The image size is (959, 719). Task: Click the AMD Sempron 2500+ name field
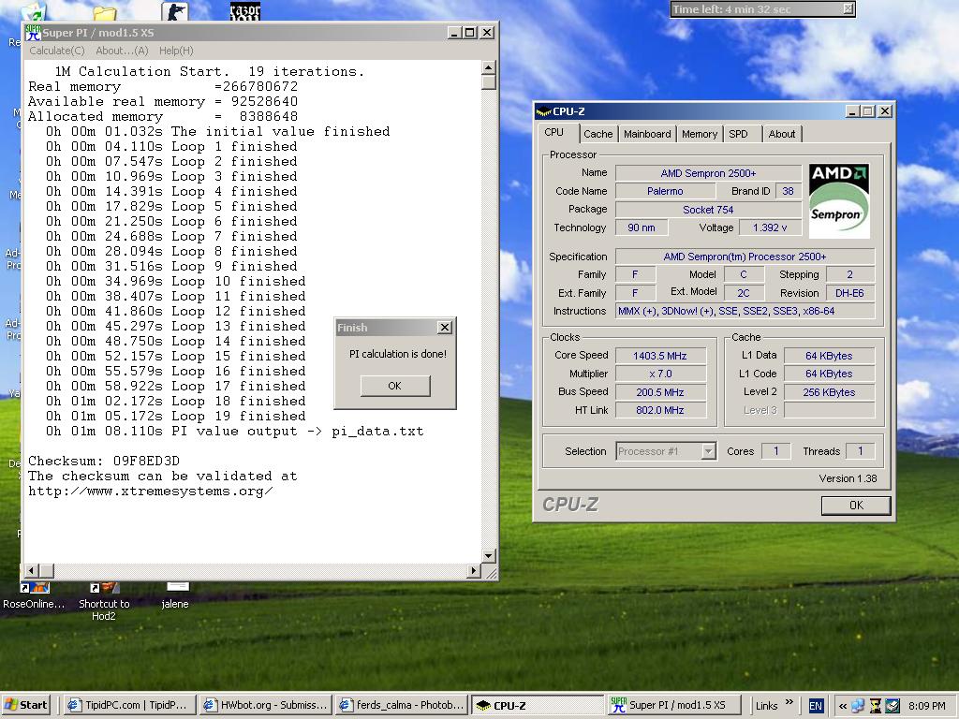[x=708, y=173]
